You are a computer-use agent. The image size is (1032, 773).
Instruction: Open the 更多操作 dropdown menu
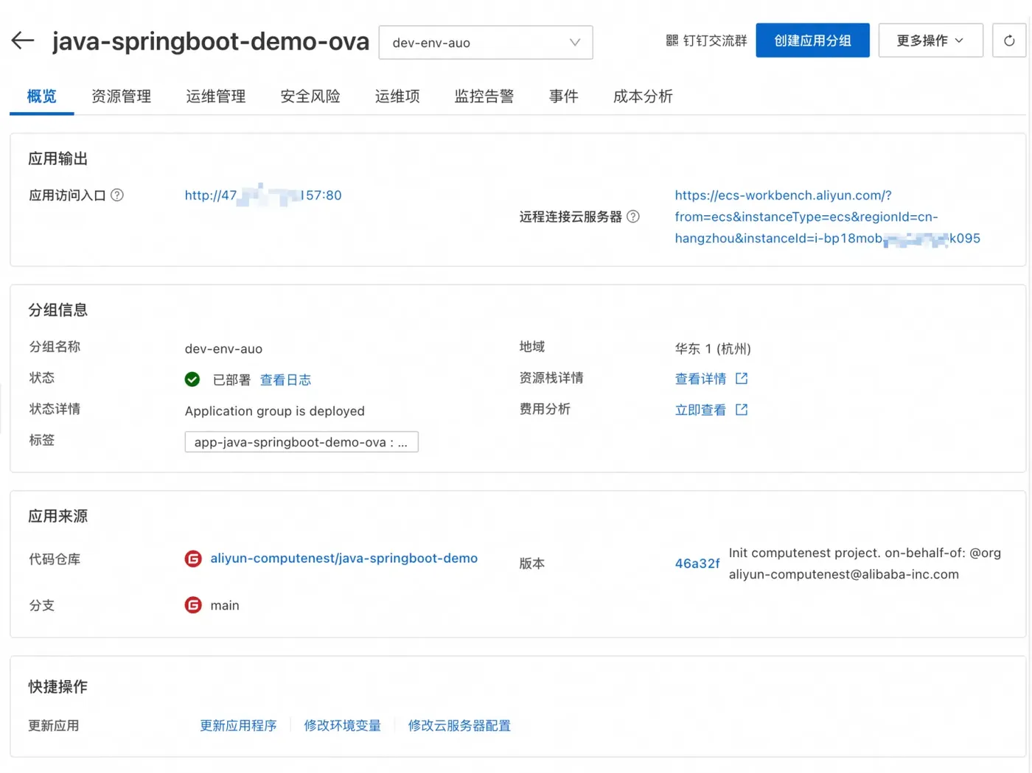[x=930, y=41]
